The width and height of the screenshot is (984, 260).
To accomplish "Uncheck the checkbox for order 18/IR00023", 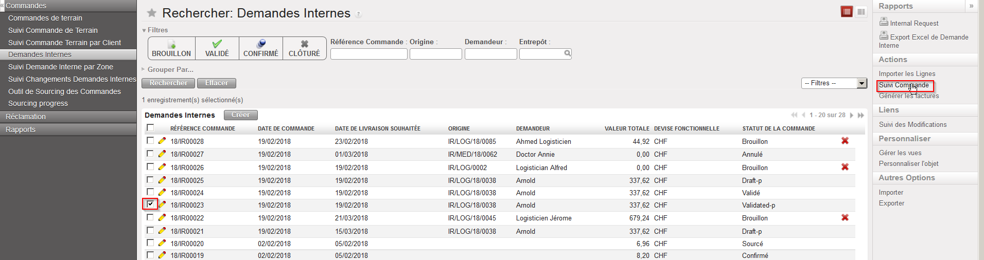I will click(150, 204).
